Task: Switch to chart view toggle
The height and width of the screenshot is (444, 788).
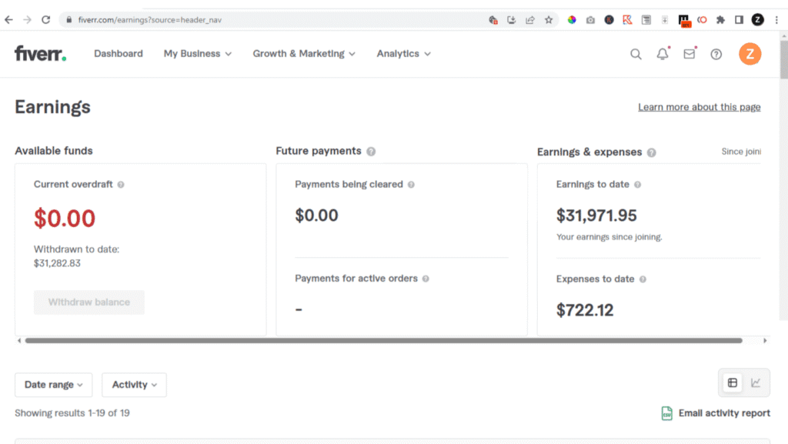Action: point(756,383)
